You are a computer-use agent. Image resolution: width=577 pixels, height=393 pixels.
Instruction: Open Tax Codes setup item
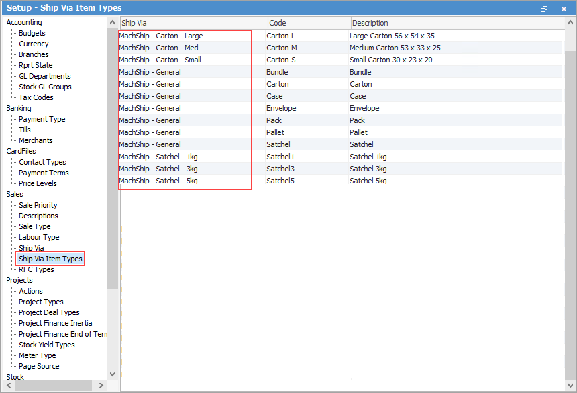(36, 97)
